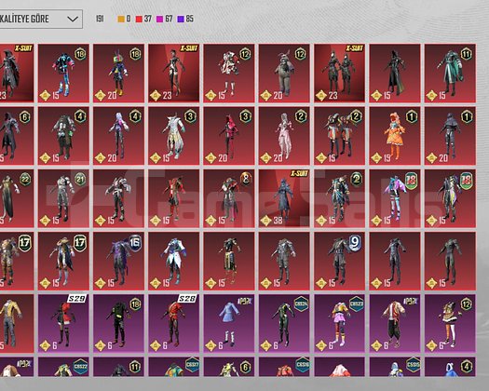Click the S29 season outfit tile
Viewport: 489px width, 391px height.
[63, 323]
